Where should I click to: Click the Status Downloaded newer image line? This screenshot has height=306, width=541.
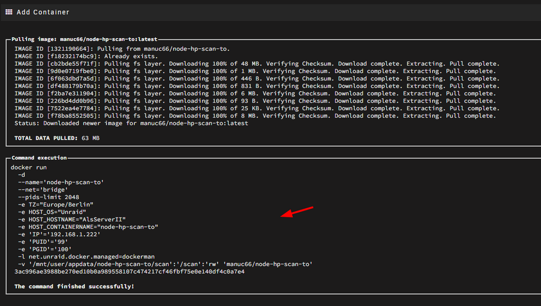[x=131, y=123]
